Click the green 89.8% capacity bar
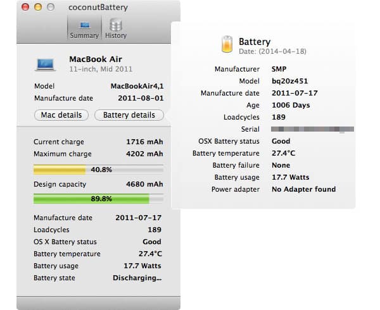380x310 pixels. [98, 199]
